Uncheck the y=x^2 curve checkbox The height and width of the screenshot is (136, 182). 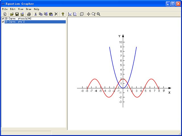pyautogui.click(x=3, y=22)
